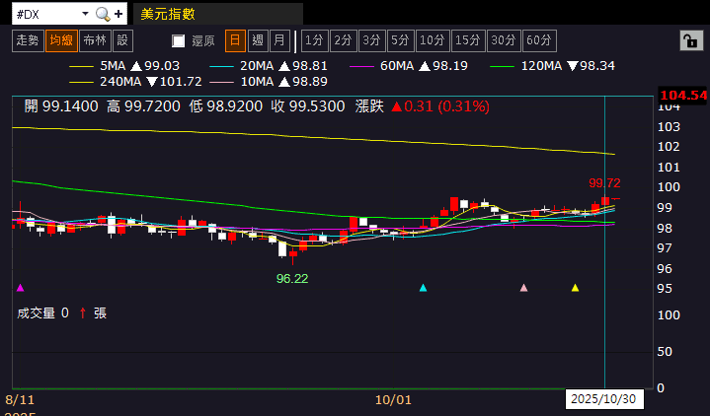Click the 高 99.7200 high value
The width and height of the screenshot is (710, 416).
[143, 106]
